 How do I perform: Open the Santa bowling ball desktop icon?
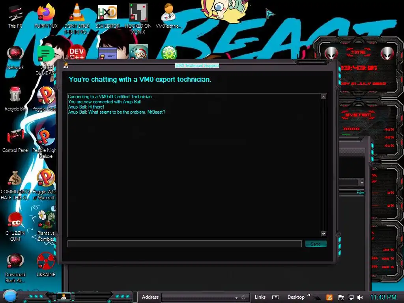(138, 52)
